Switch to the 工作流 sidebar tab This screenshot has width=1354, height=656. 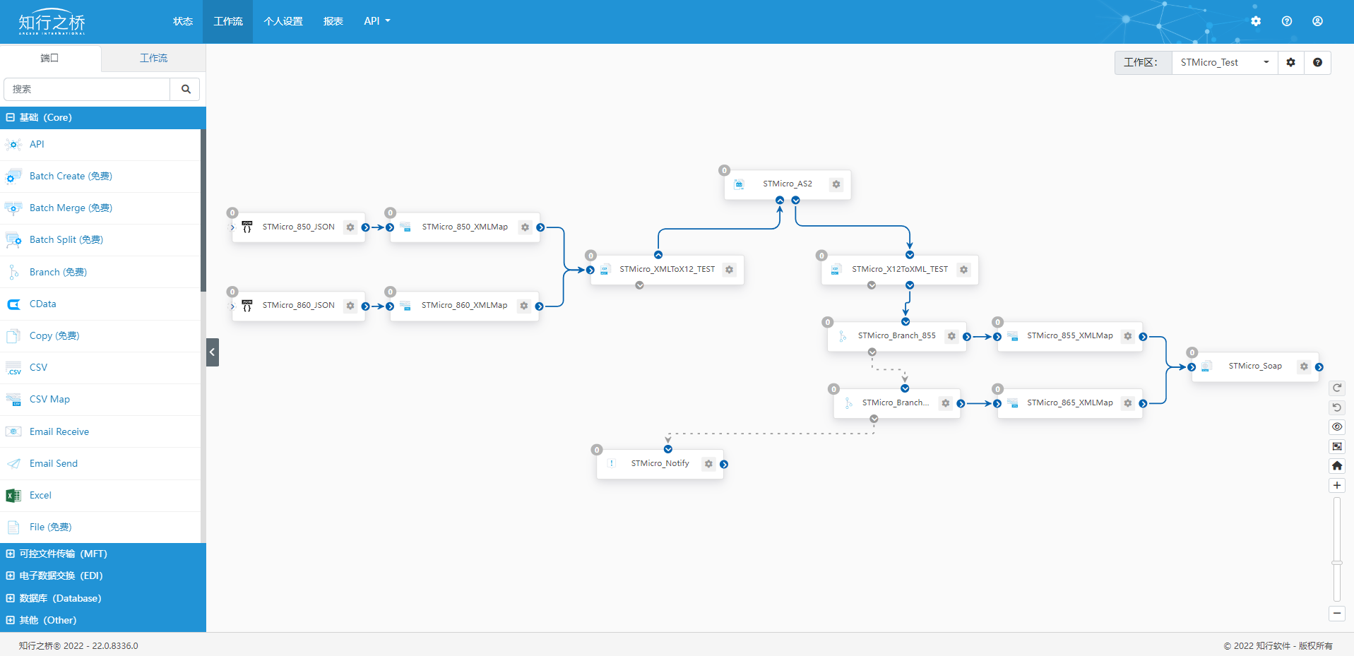(154, 58)
